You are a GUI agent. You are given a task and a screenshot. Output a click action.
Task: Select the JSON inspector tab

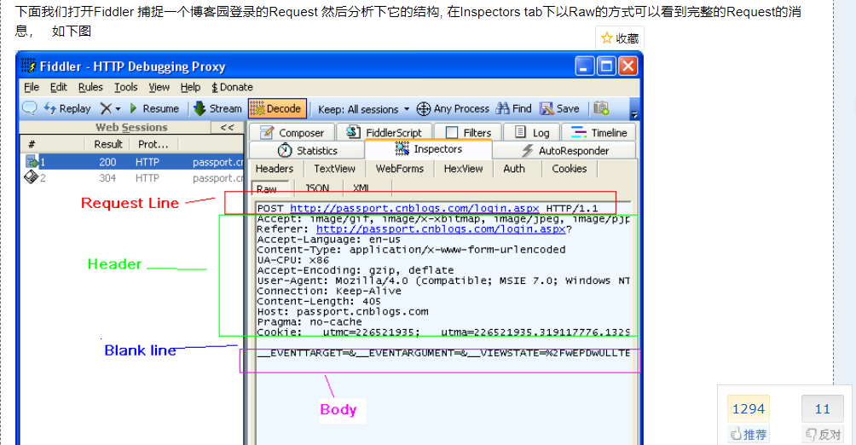coord(318,188)
